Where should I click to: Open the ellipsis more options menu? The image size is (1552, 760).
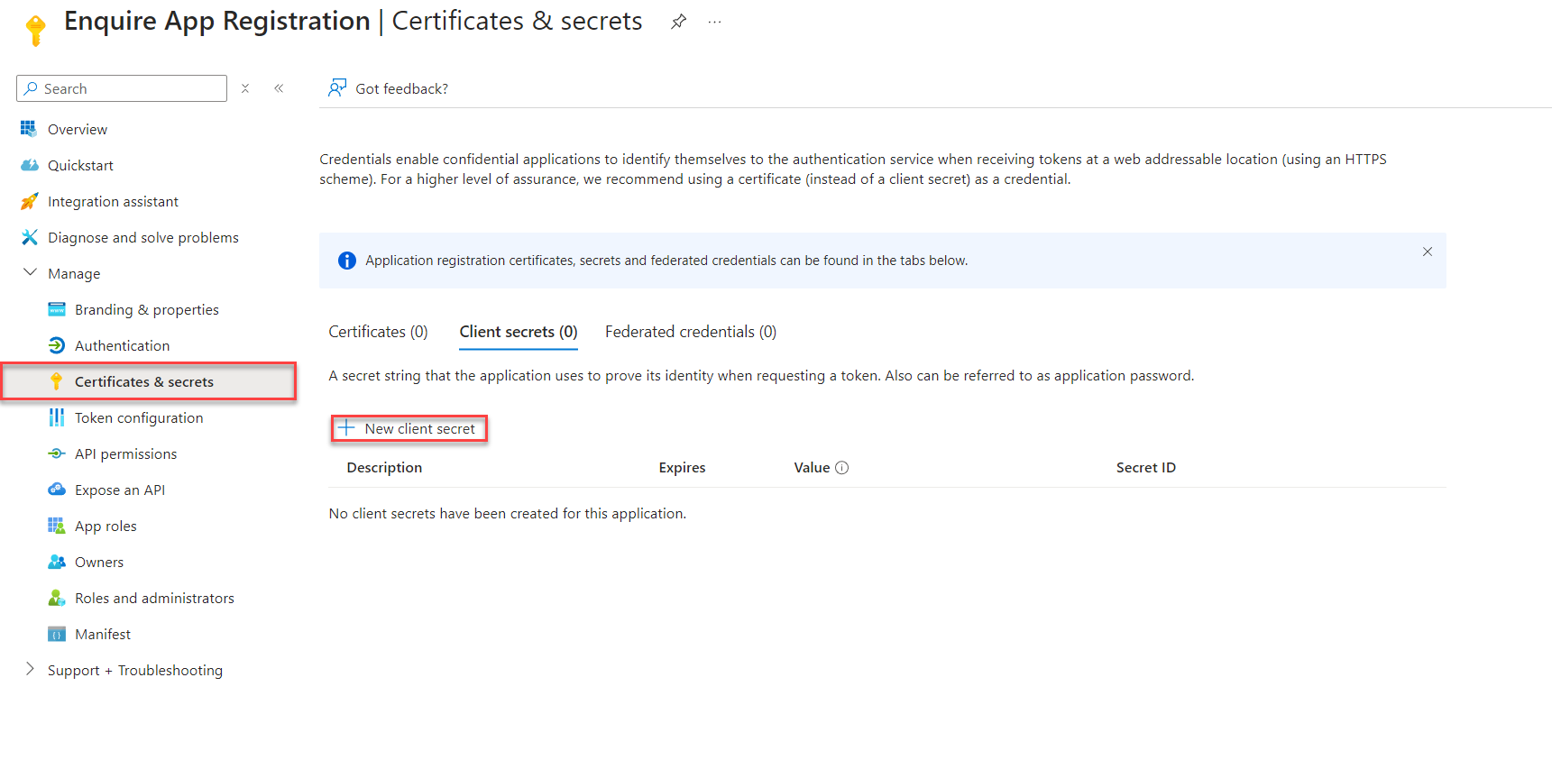point(714,22)
